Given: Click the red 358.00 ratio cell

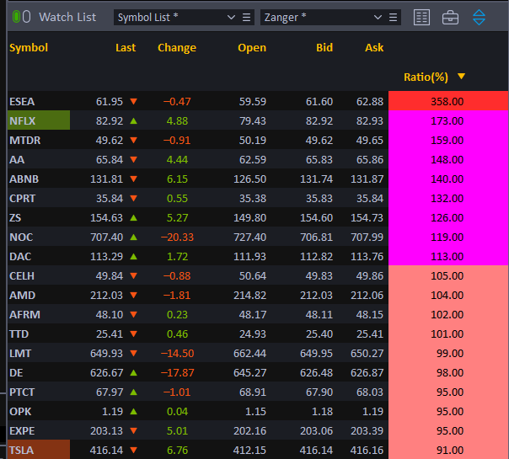Looking at the screenshot, I should [448, 101].
